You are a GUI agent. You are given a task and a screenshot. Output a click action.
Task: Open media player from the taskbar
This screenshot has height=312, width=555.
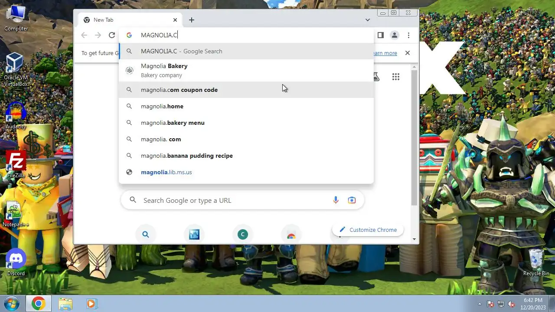point(91,304)
